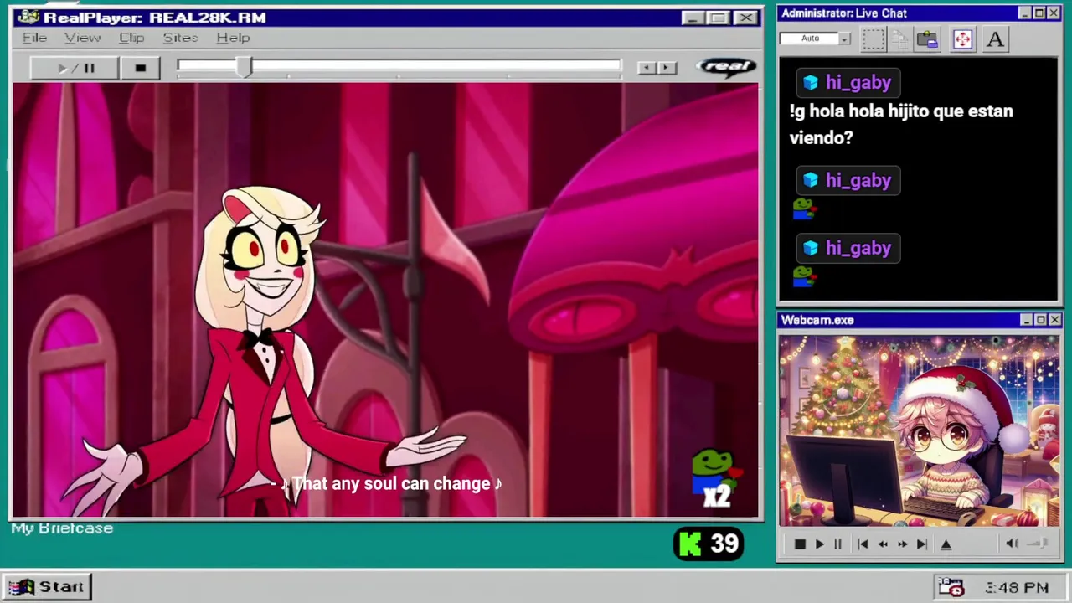The height and width of the screenshot is (603, 1072).
Task: Click the Auto combo box field in Live Chat
Action: pos(809,39)
